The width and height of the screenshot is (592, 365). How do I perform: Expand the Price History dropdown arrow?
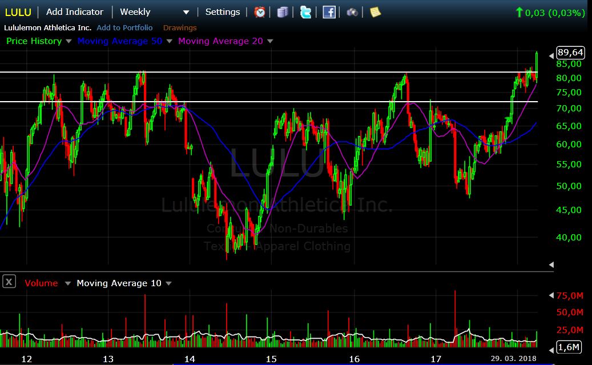(x=69, y=41)
